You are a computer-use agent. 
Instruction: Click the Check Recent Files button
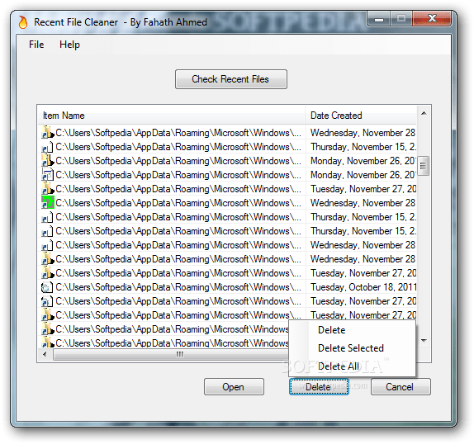click(231, 79)
